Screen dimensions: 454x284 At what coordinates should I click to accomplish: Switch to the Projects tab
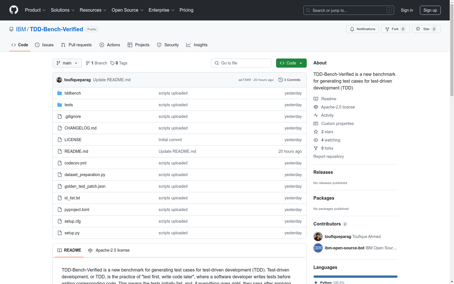138,45
